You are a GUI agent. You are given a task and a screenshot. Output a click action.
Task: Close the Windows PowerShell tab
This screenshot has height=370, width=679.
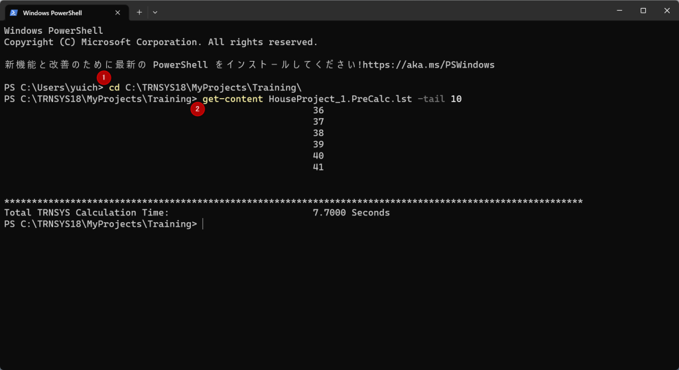pyautogui.click(x=118, y=13)
